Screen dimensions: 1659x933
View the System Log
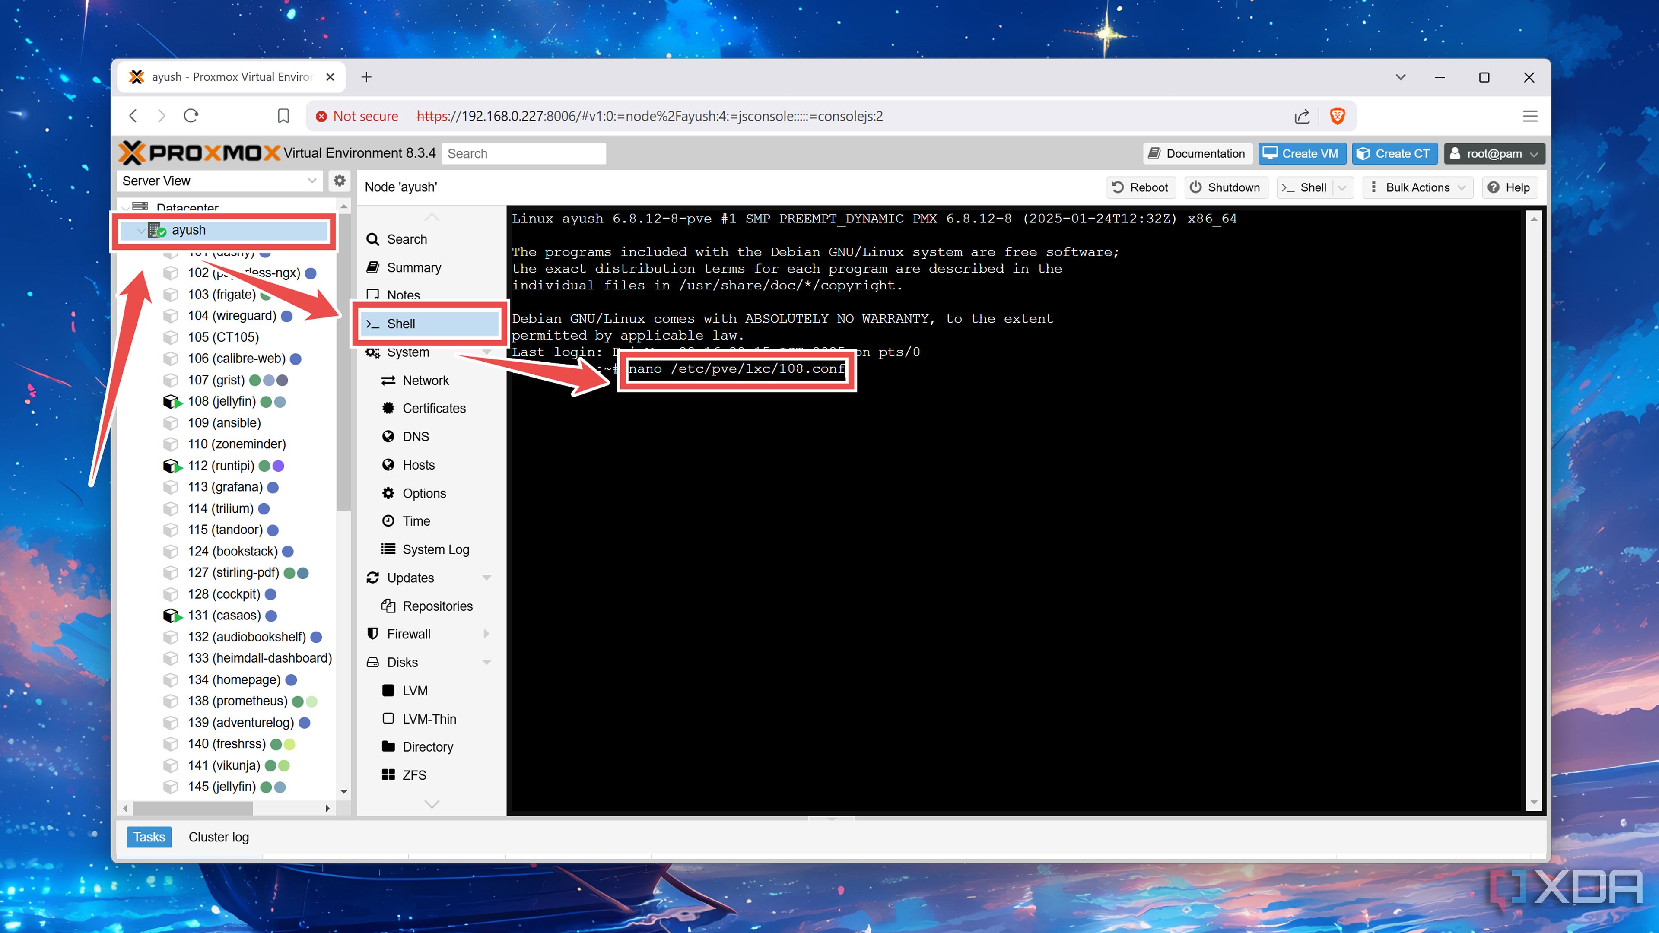(435, 549)
